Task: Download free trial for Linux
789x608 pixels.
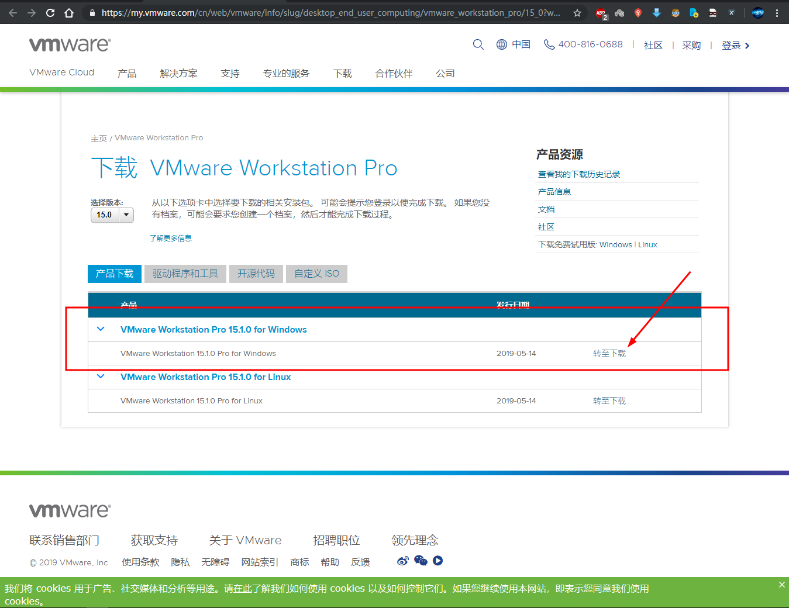Action: coord(647,244)
